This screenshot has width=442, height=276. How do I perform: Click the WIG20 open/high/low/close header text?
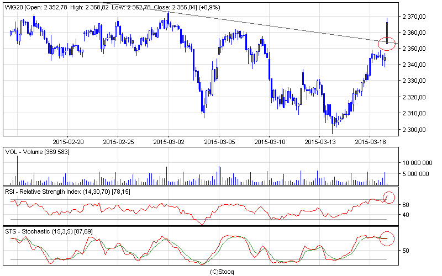pyautogui.click(x=113, y=7)
